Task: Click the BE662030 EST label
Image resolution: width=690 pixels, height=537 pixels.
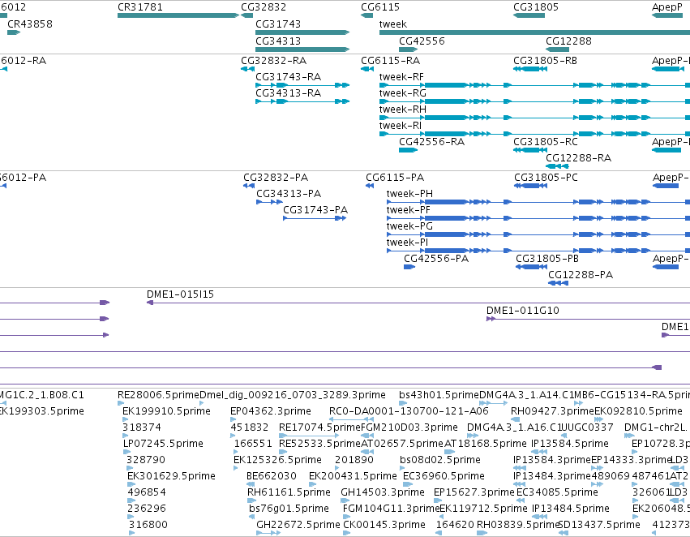Action: click(272, 476)
